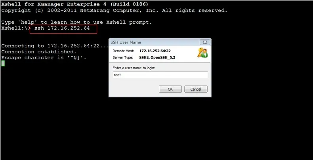
Task: Click the 'Type help to learn' line
Action: tap(76, 22)
